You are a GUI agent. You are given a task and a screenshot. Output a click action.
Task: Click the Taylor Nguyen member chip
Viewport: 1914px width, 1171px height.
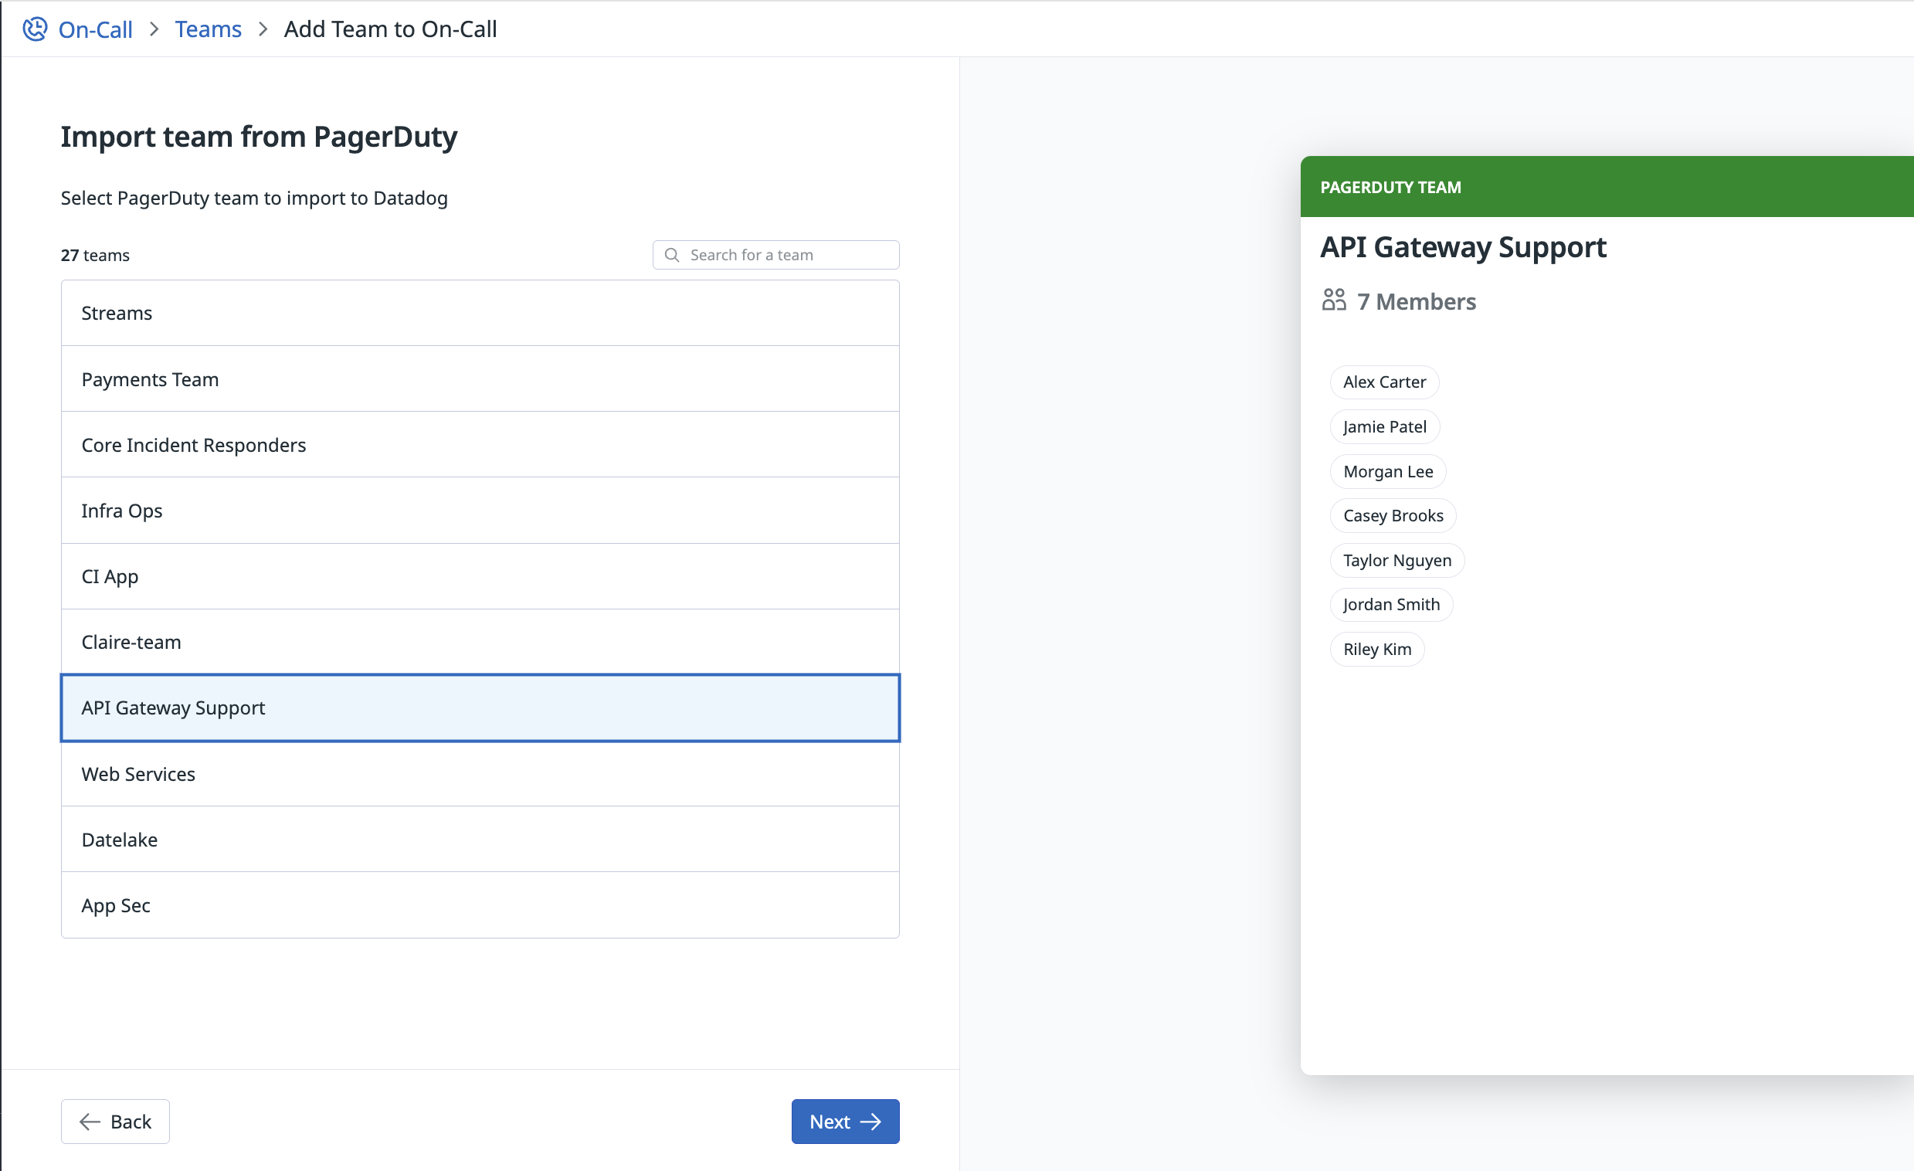click(1396, 560)
